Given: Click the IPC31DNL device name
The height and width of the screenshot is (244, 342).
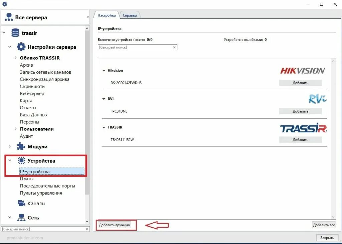Looking at the screenshot, I should pos(119,111).
